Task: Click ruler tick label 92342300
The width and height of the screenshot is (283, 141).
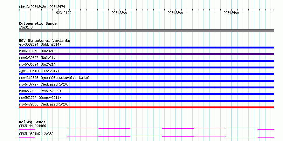Action: 175,13
